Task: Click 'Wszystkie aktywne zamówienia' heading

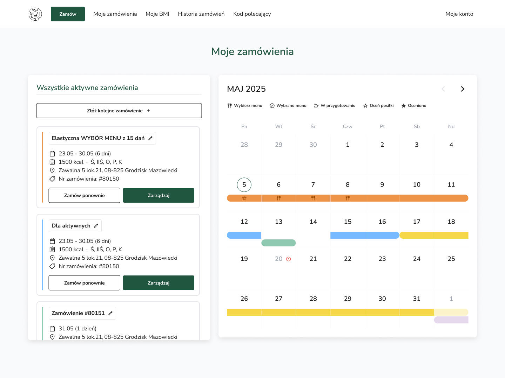Action: [x=87, y=88]
